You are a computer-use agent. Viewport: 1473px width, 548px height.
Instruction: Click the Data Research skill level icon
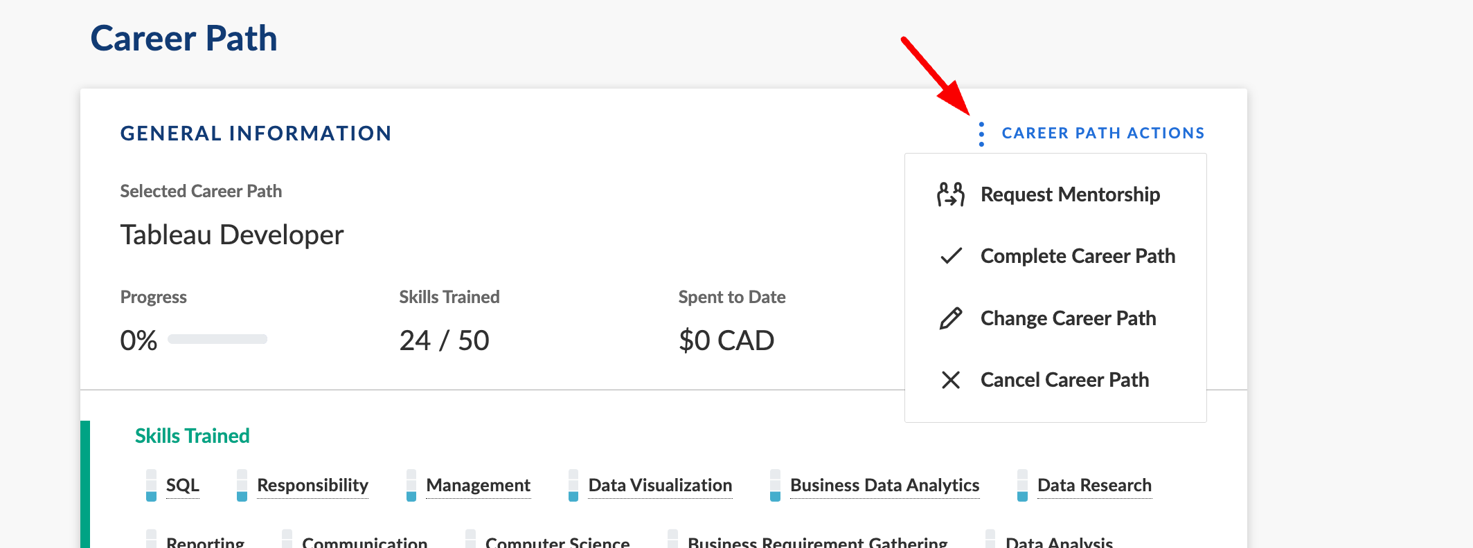pos(1022,486)
